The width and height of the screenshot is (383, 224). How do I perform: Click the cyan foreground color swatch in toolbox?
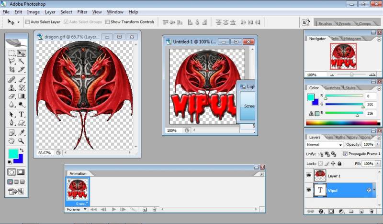(x=13, y=153)
